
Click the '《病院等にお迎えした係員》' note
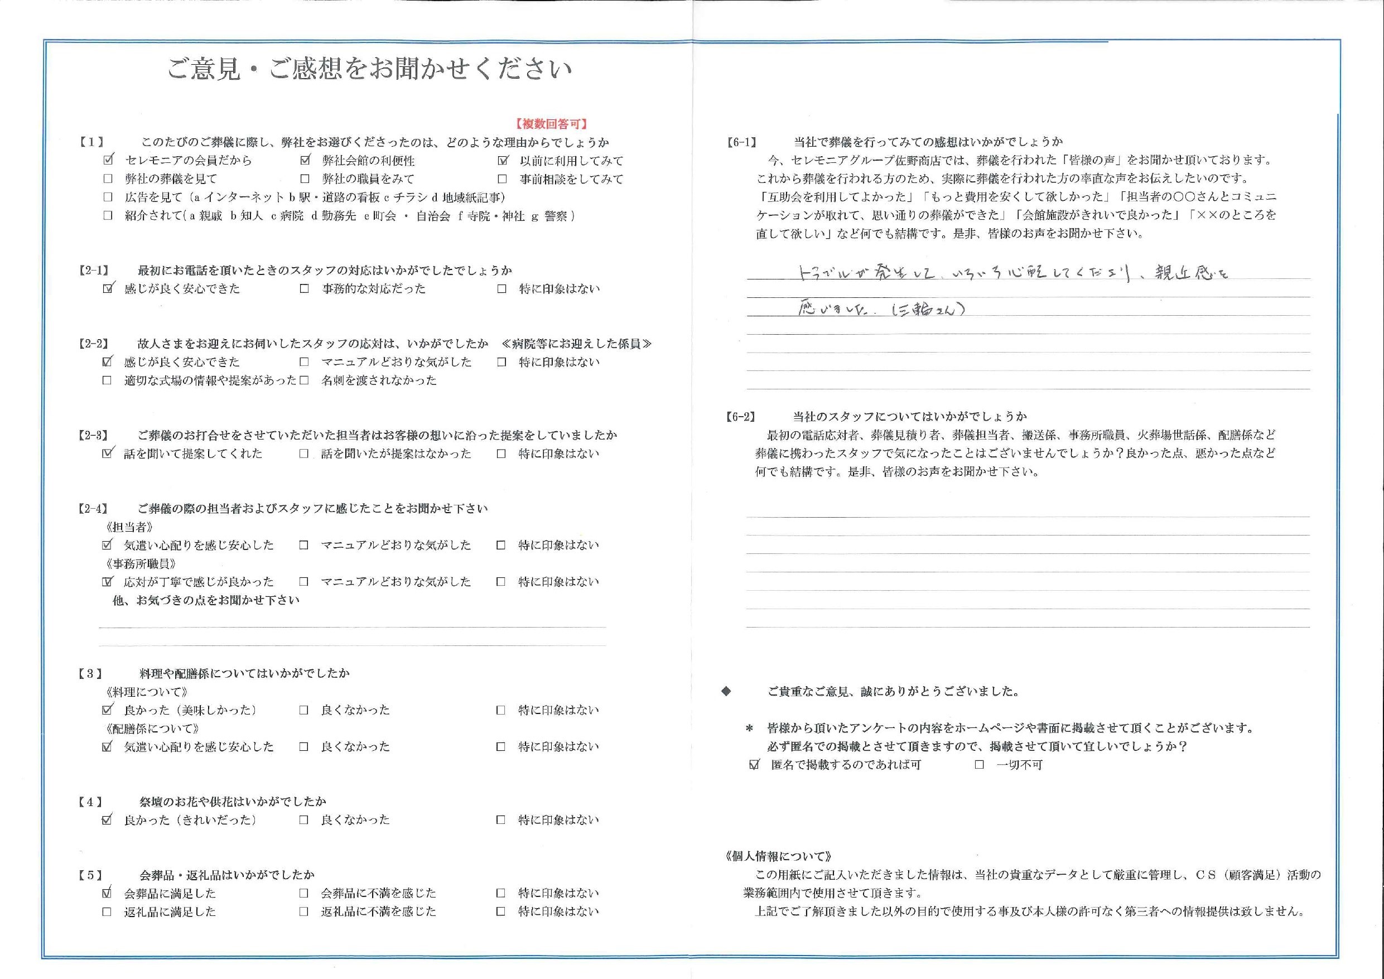[x=577, y=344]
